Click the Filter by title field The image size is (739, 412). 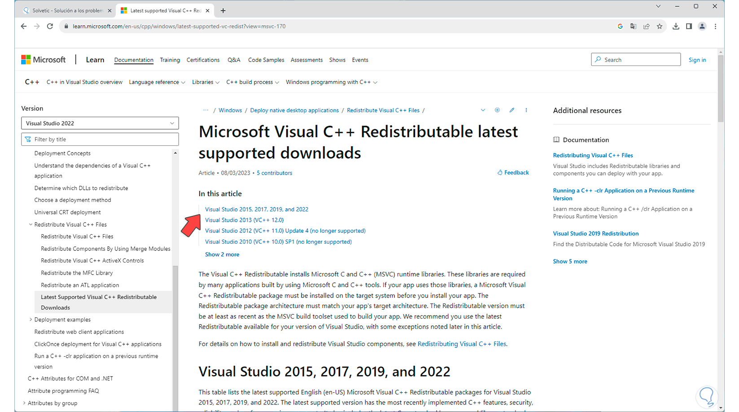[100, 139]
